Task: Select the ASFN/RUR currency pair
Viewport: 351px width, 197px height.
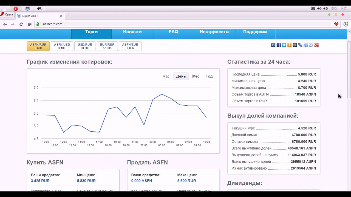Action: 38,46
